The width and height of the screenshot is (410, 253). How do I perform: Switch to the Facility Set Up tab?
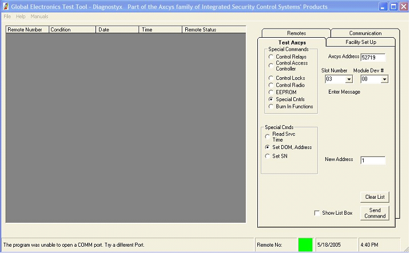click(x=361, y=42)
